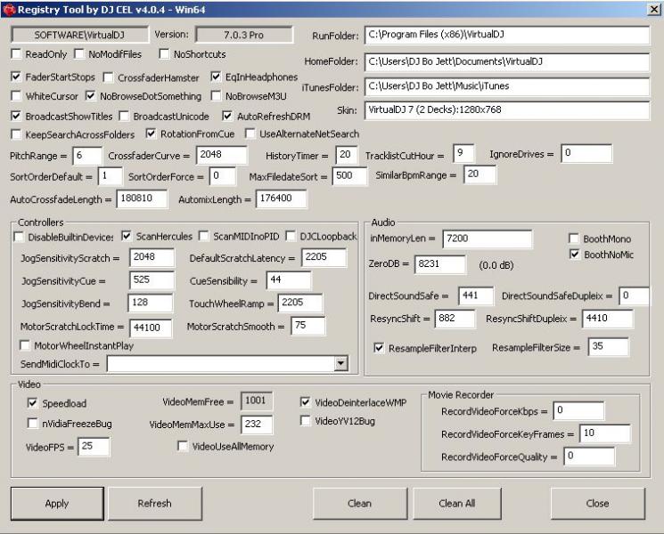Open the SendMidiClockTo dropdown
Image resolution: width=664 pixels, height=534 pixels.
click(x=340, y=363)
